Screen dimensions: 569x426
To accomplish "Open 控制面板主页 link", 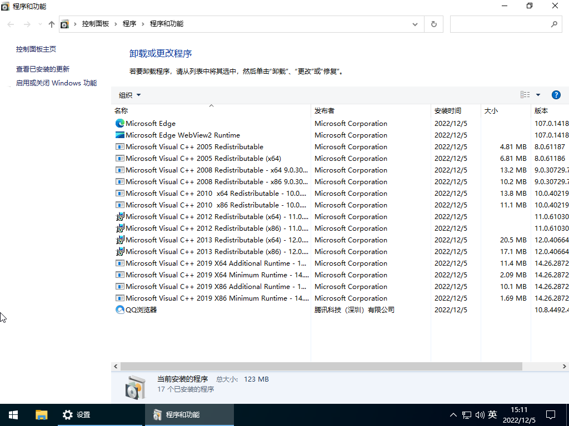I will [36, 49].
